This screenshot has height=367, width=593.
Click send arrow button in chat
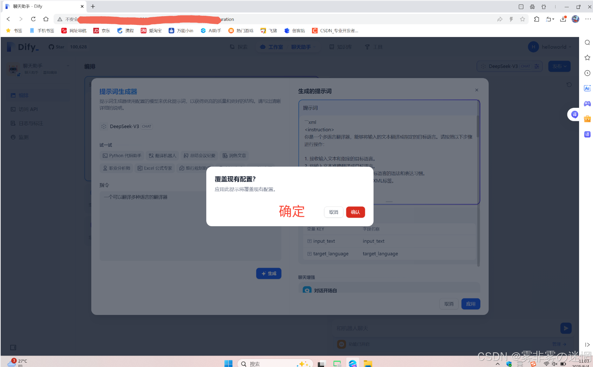[566, 328]
